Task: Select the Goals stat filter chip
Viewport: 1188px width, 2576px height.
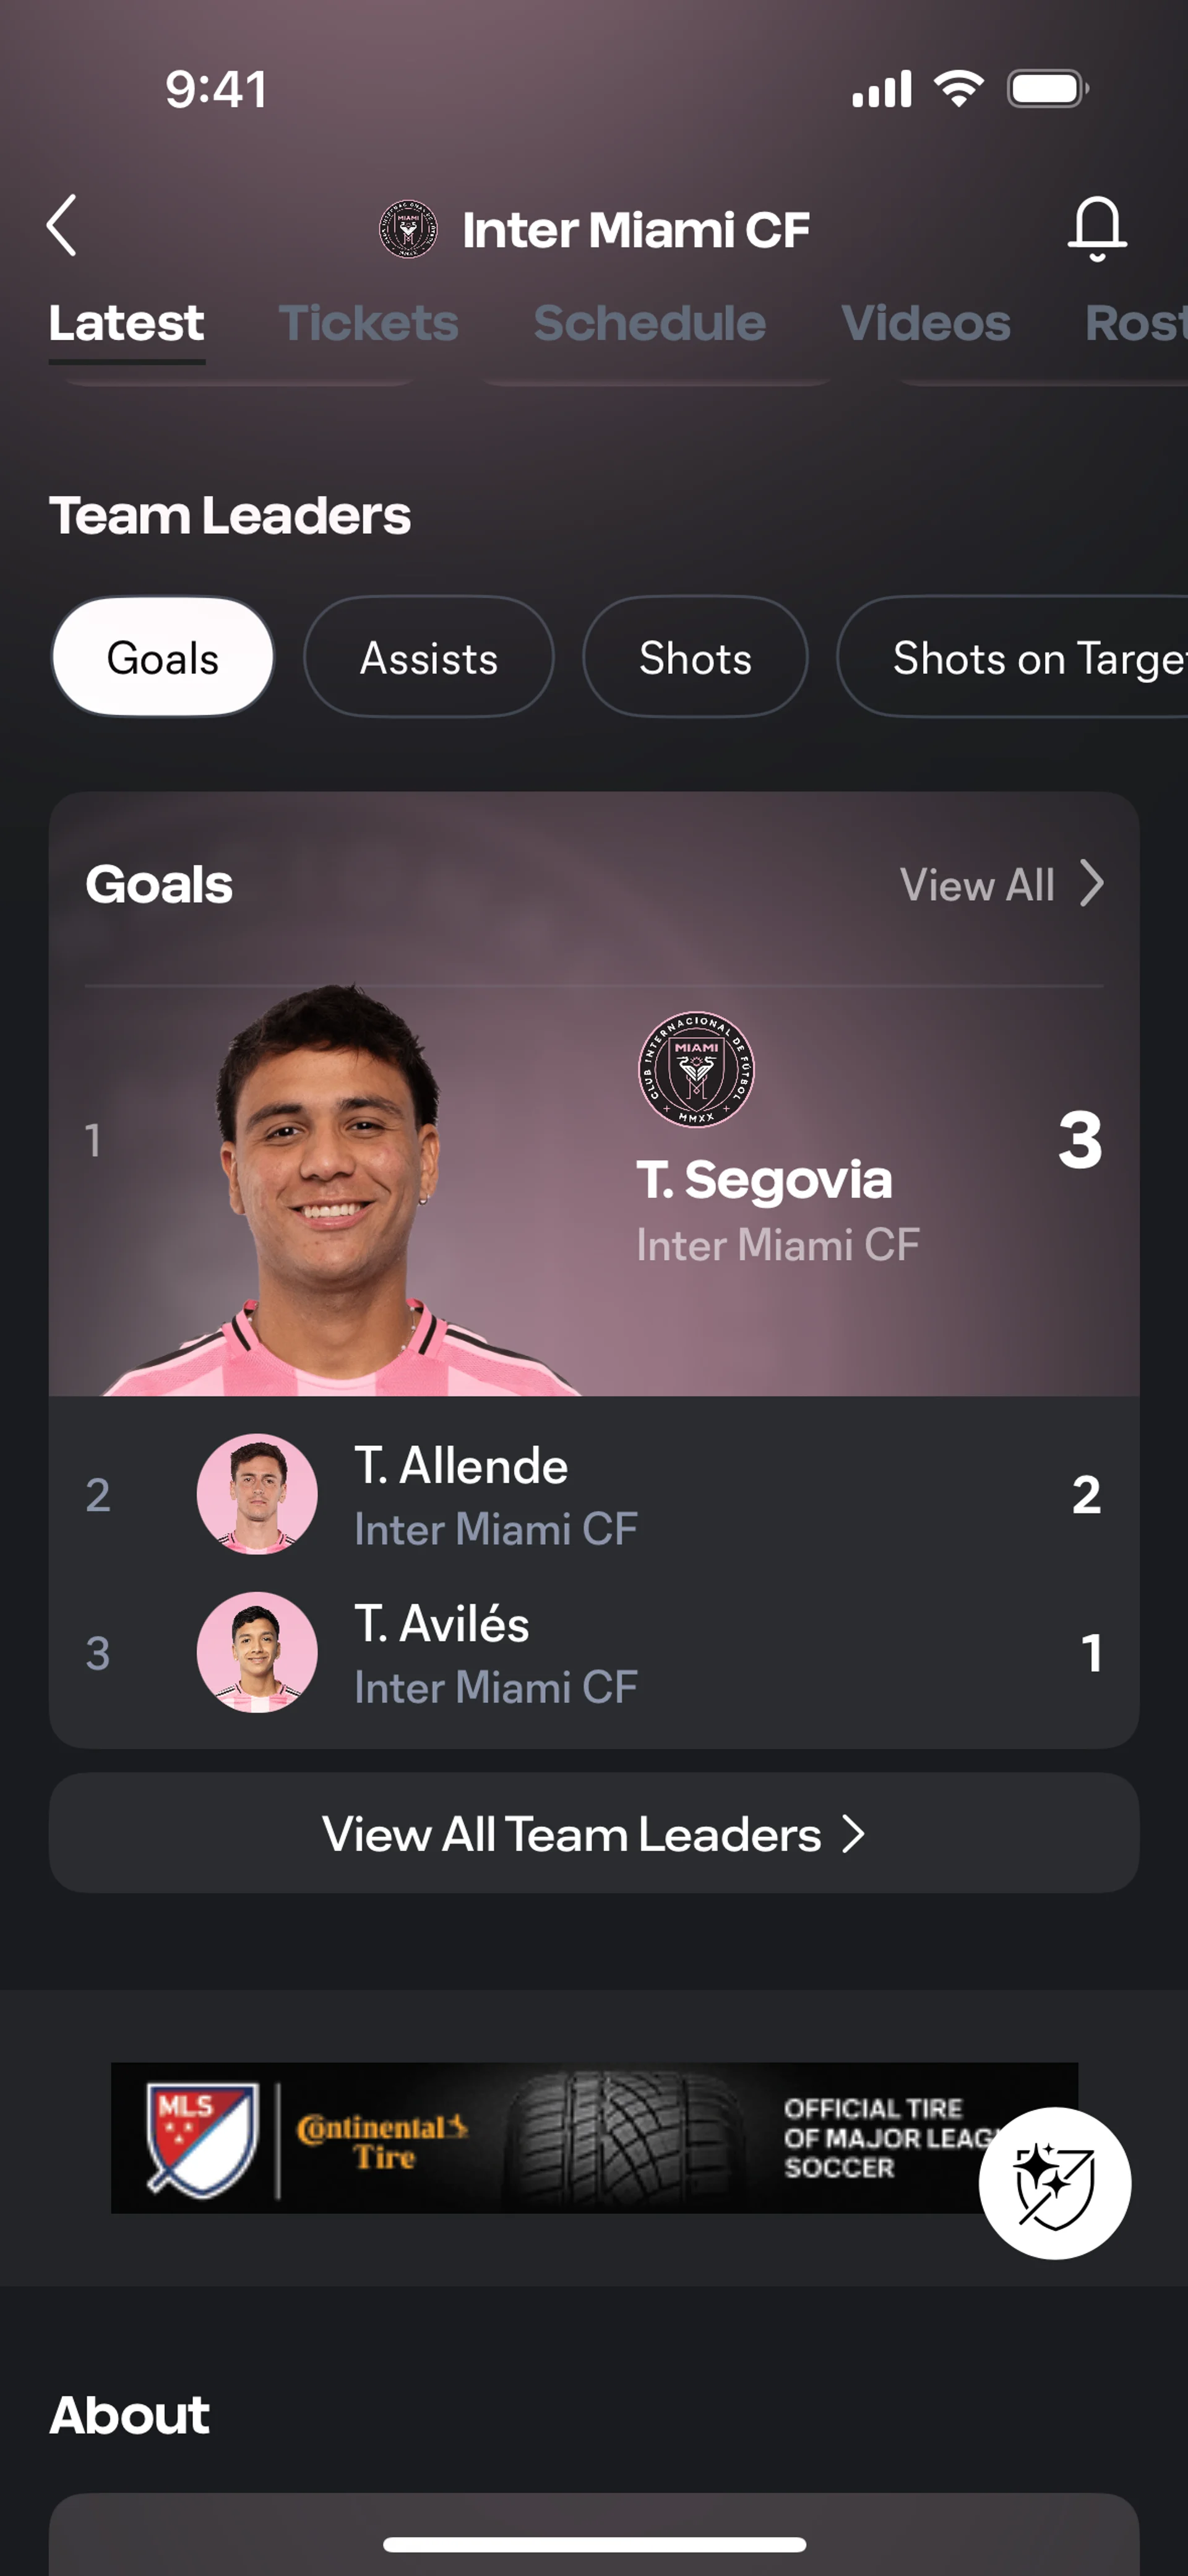Action: tap(163, 657)
